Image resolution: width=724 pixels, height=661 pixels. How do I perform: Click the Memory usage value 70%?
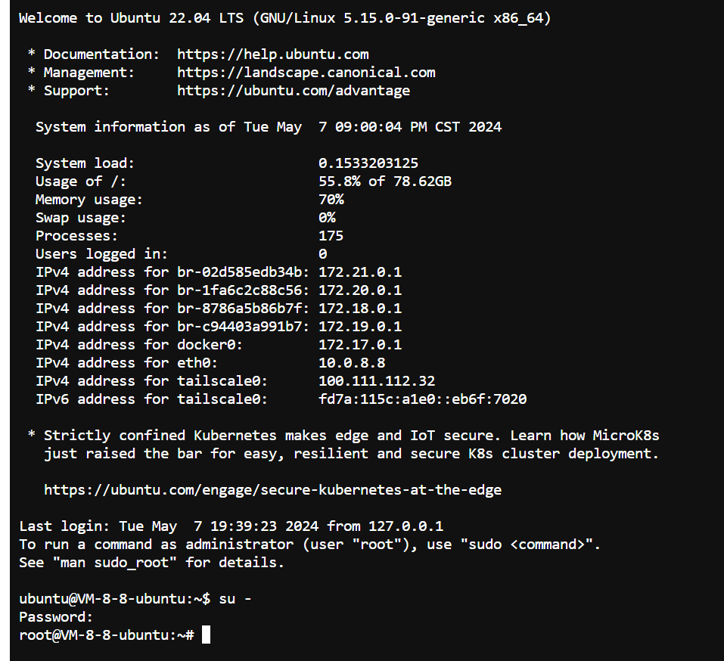[x=331, y=200]
